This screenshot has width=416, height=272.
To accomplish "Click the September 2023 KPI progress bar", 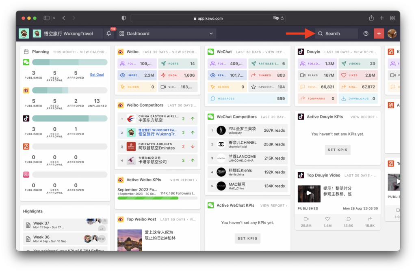I will (157, 198).
